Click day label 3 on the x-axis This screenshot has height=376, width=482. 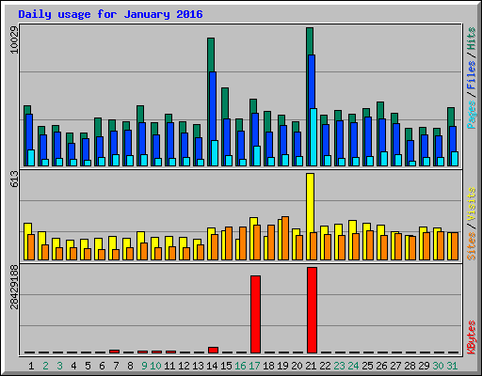[x=59, y=366]
